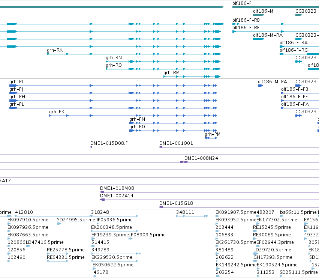
Task: Select the olf186-M-RA transcript
Action: [259, 39]
